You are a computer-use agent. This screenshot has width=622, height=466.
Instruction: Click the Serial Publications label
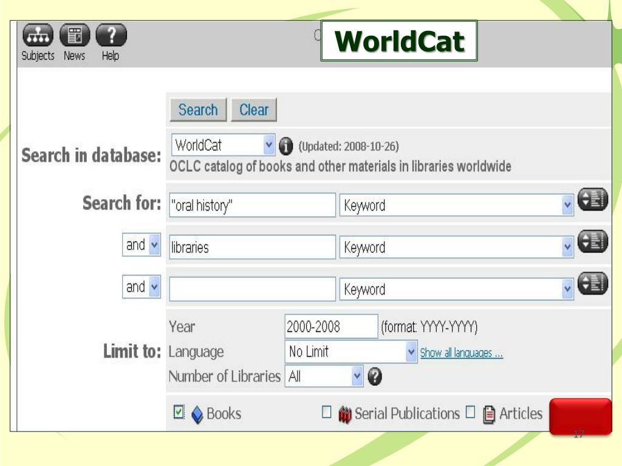tap(407, 414)
